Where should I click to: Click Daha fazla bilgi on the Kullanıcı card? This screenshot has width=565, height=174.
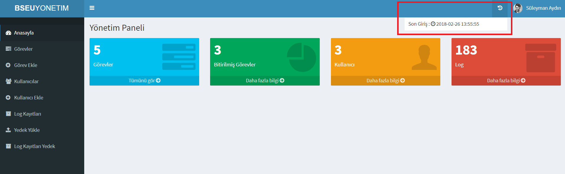pos(385,81)
